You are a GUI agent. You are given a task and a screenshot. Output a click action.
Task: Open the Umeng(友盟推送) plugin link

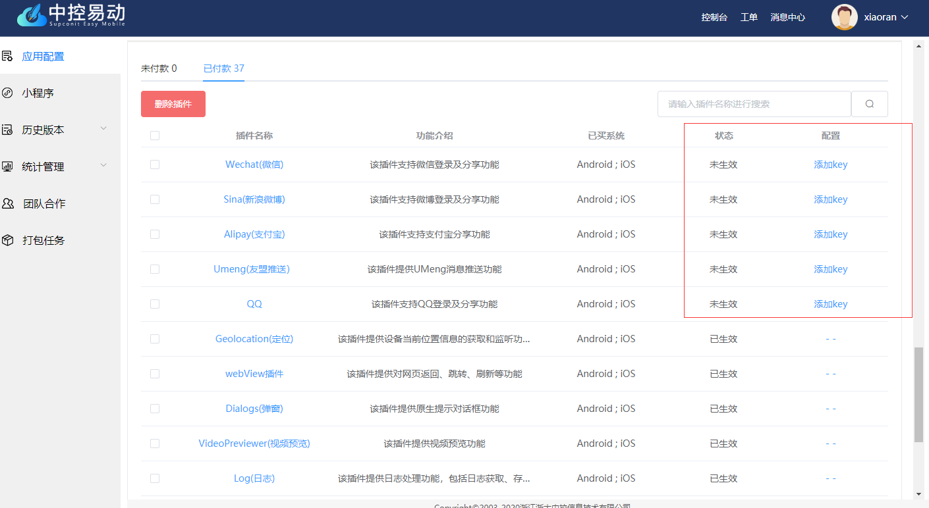tap(252, 269)
